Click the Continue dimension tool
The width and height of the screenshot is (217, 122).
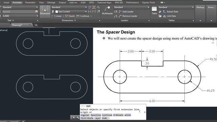(83, 16)
